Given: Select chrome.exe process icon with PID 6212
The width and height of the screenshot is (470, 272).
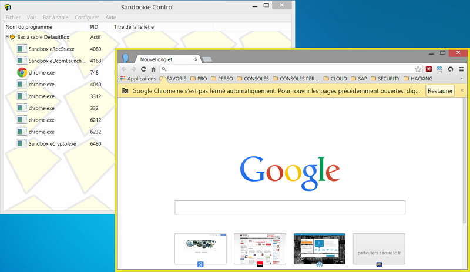Looking at the screenshot, I should [x=22, y=120].
